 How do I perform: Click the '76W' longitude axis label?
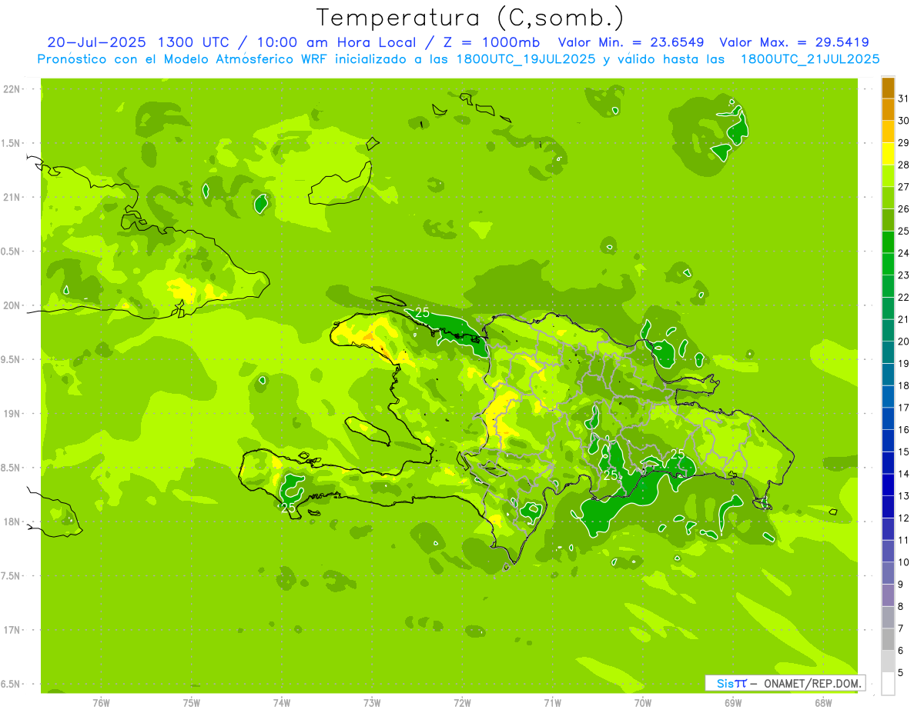pyautogui.click(x=101, y=703)
